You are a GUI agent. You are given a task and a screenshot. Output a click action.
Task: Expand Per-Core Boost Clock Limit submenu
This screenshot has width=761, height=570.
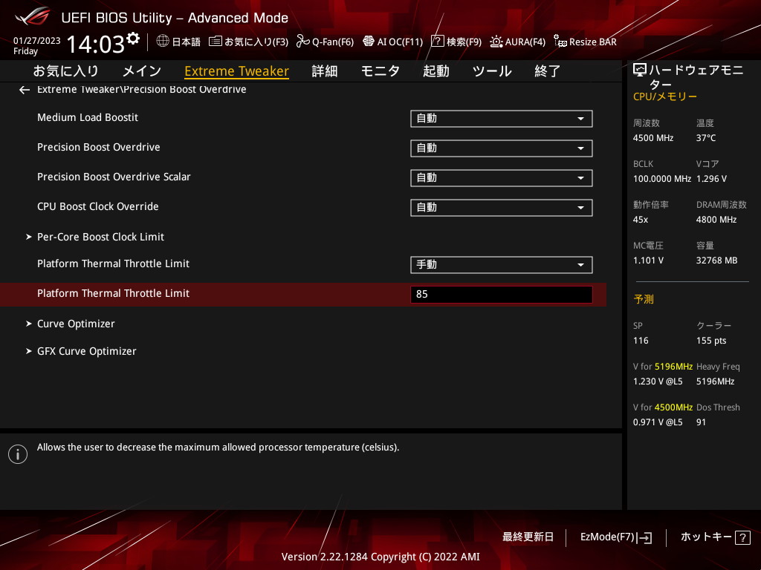pos(100,237)
